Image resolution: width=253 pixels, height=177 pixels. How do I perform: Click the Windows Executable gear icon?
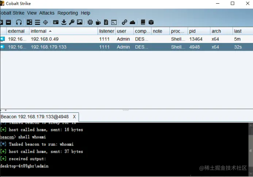coord(90,22)
